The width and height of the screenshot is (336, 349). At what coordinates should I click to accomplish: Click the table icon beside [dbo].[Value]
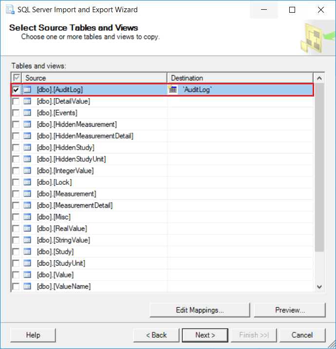pyautogui.click(x=27, y=275)
